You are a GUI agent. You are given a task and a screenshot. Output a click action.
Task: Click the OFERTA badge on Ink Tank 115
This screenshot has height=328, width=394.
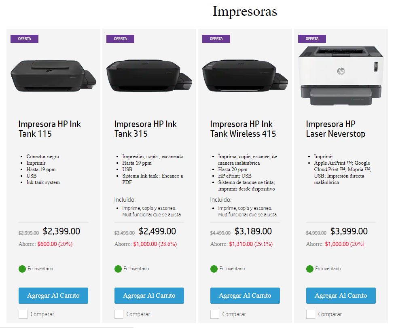pos(24,39)
